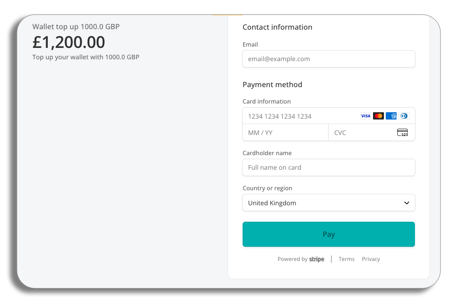Select the MM / YY expiry field
This screenshot has width=456, height=302.
tap(285, 133)
